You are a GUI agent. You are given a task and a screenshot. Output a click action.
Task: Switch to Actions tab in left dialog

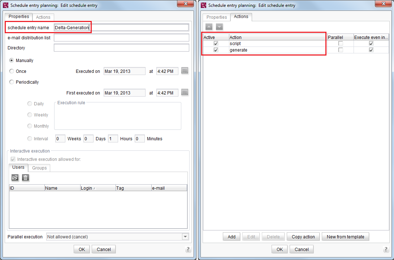pyautogui.click(x=43, y=17)
